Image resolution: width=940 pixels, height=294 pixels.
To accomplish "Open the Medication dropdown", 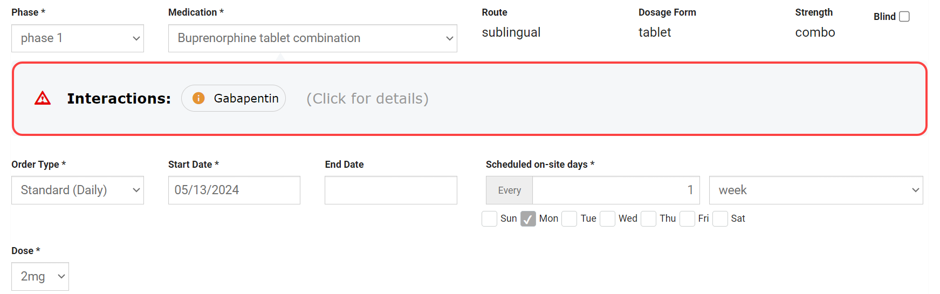I will 312,38.
